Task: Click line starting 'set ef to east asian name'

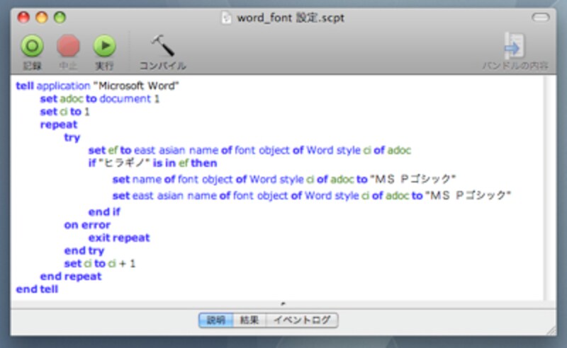Action: pos(249,150)
